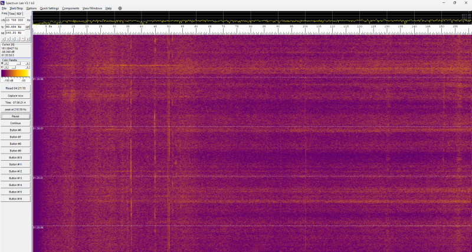Switch to the Freq tab
Viewport: 472px width, 252px height.
(x=5, y=14)
